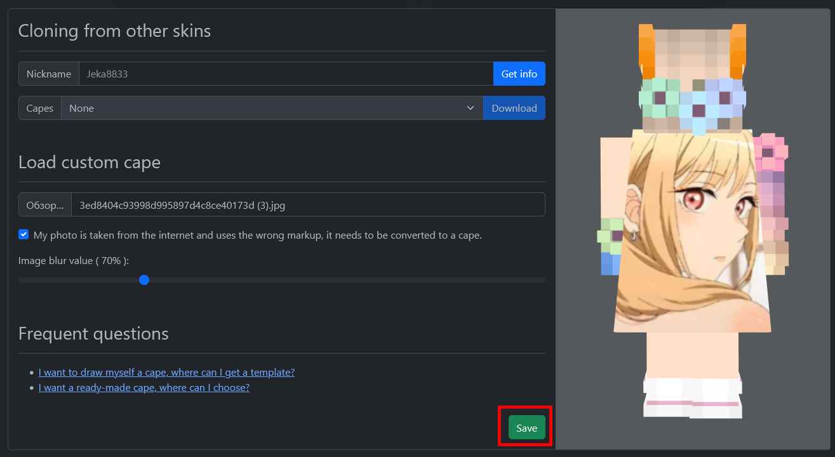
Task: Click the Обзор... browse file button
Action: [x=45, y=205]
